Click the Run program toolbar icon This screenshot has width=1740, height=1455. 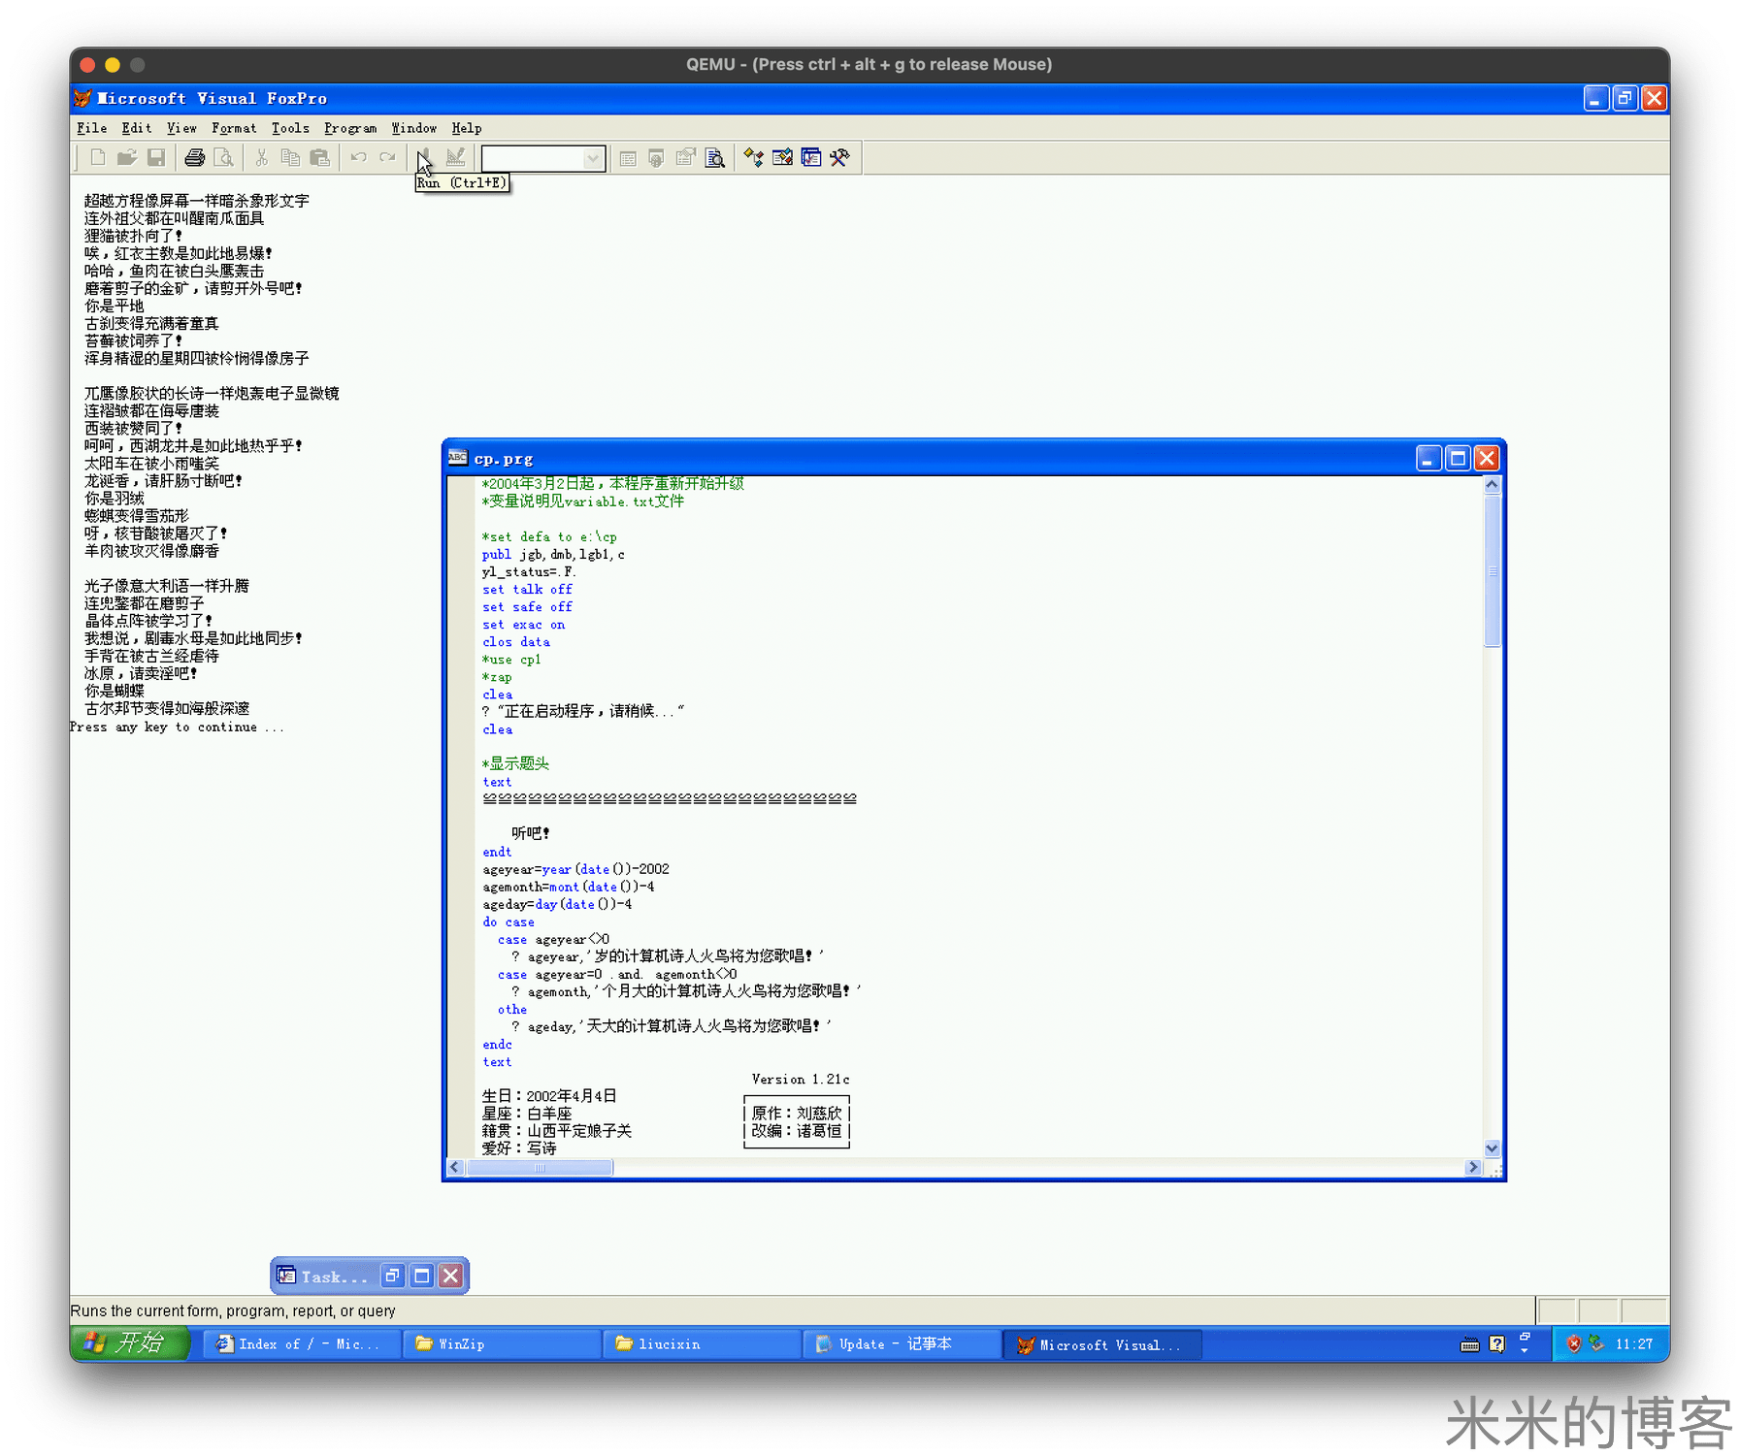point(424,158)
